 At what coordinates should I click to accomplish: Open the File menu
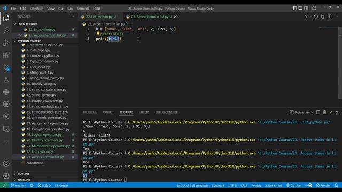13,9
